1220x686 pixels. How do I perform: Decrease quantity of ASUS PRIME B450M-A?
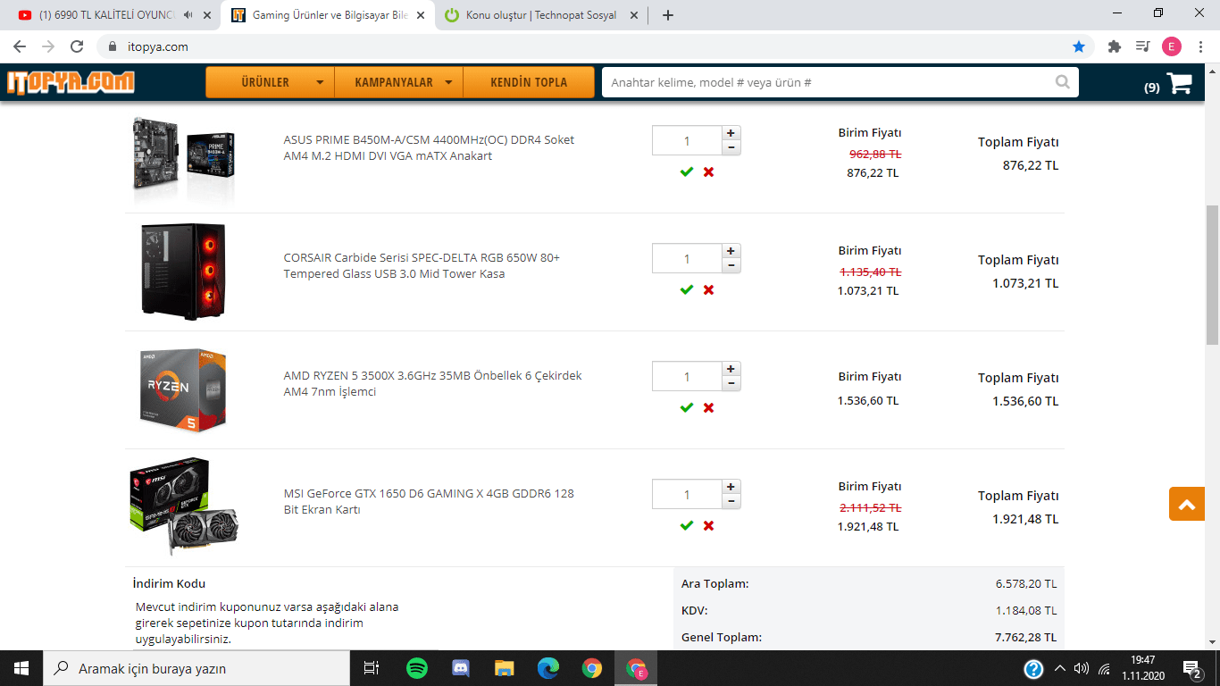tap(731, 147)
